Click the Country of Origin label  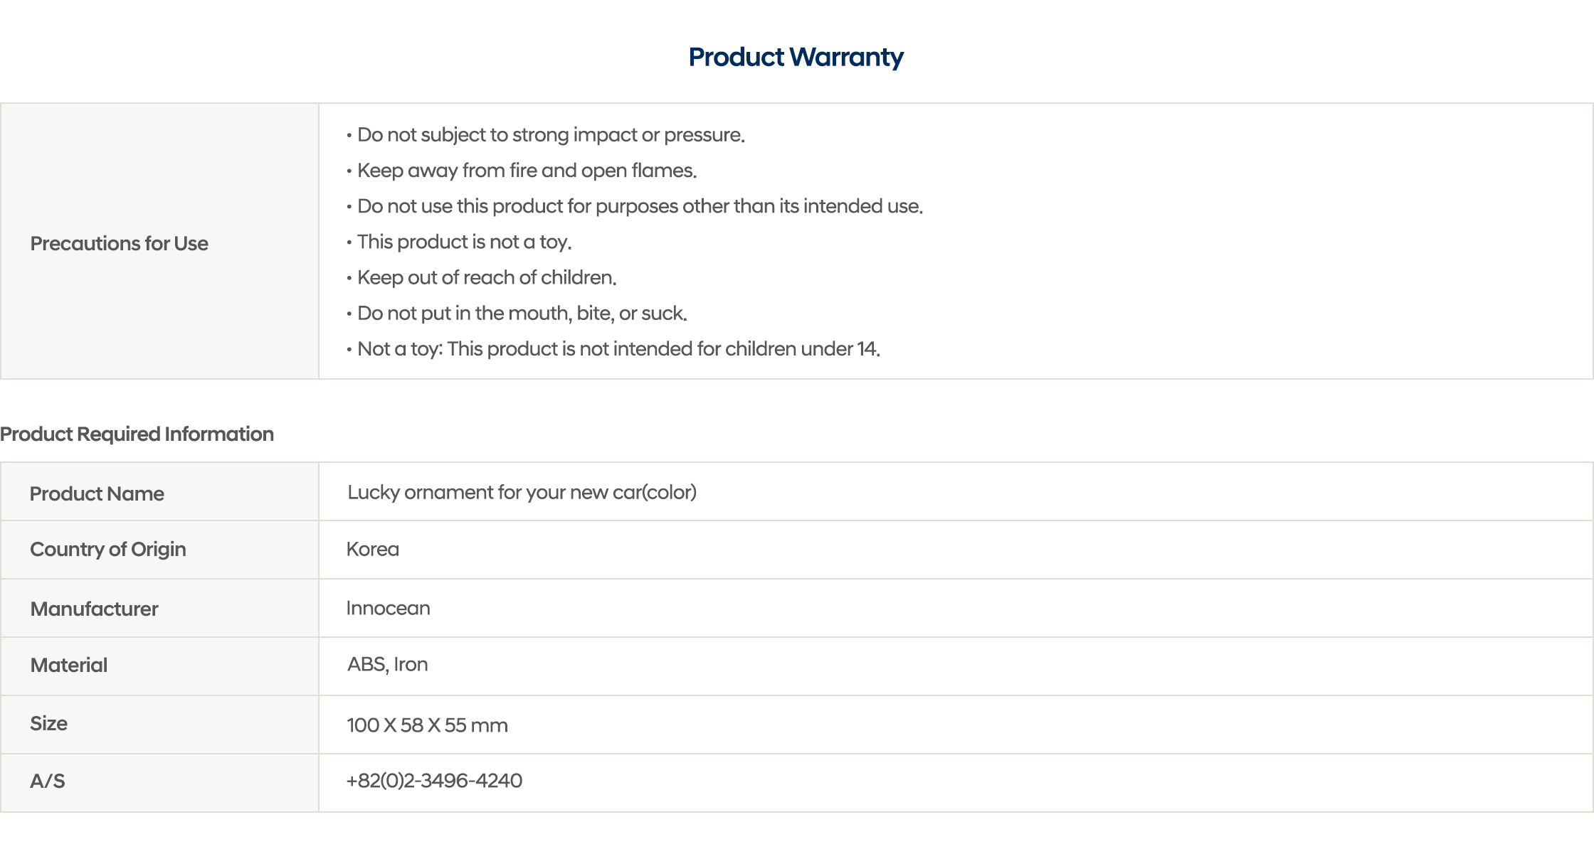tap(107, 549)
